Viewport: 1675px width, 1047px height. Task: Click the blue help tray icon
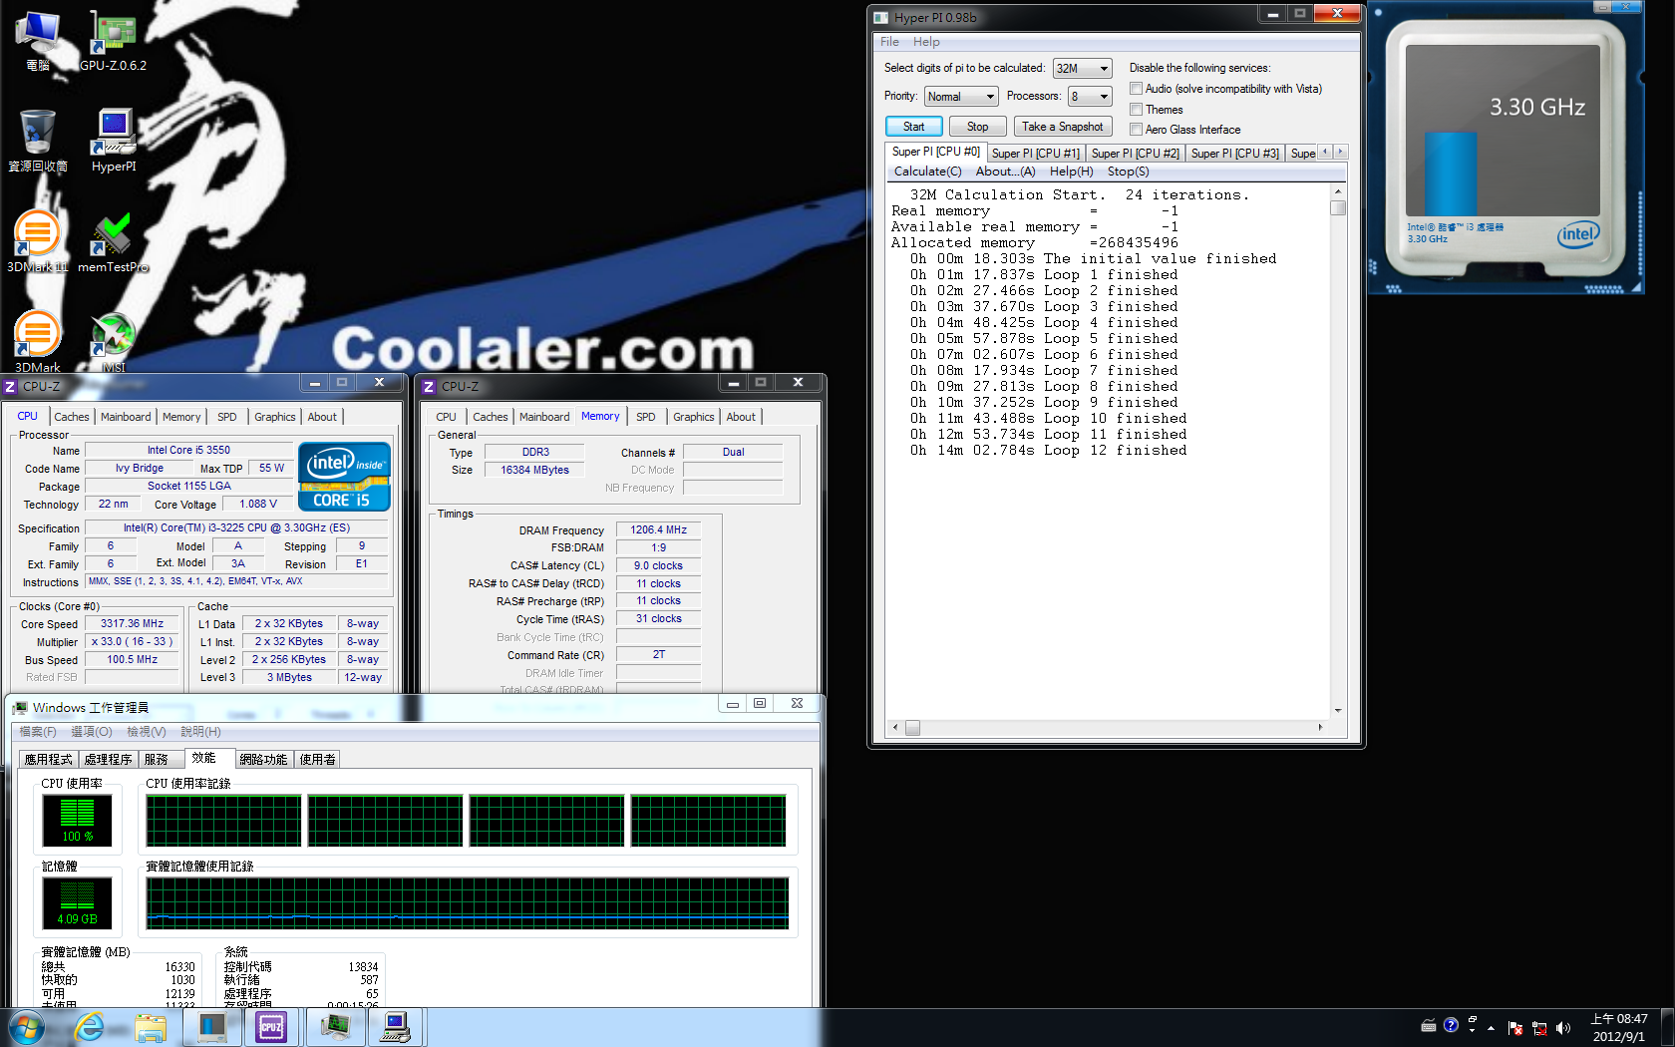pos(1451,1024)
